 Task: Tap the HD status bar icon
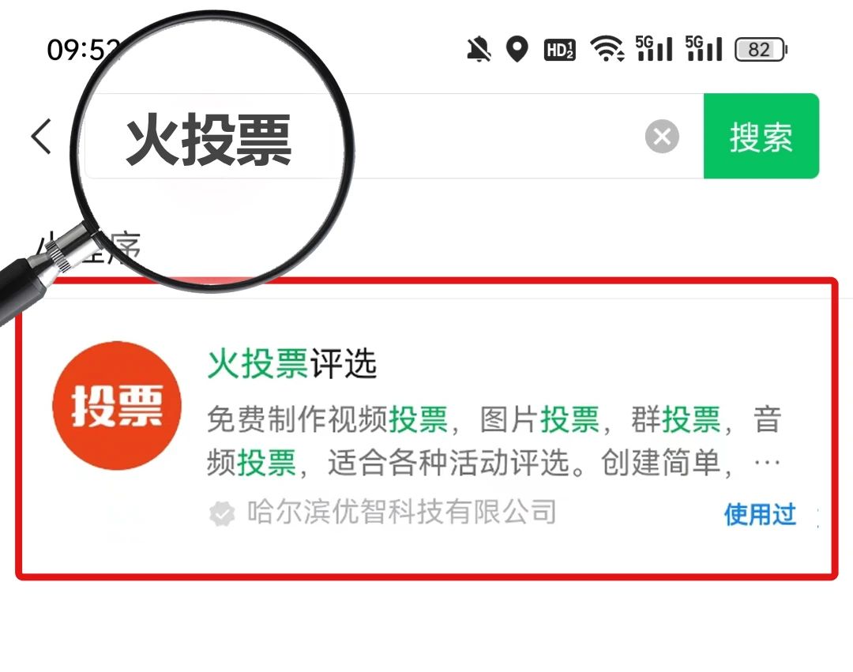559,50
